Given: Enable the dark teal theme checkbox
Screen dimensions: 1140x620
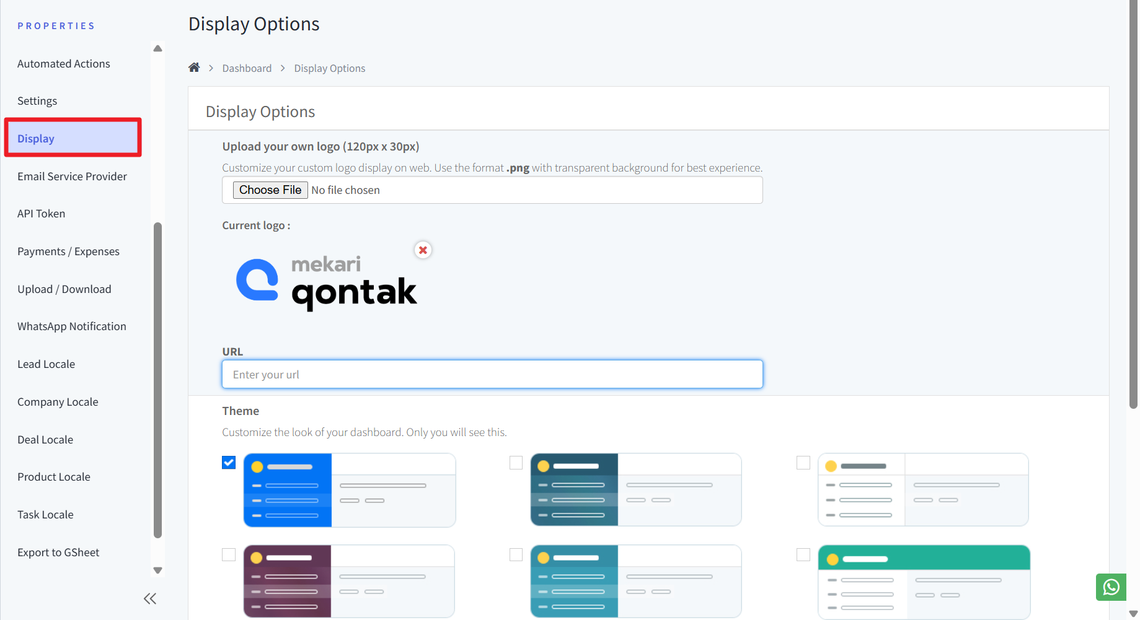Looking at the screenshot, I should [516, 463].
